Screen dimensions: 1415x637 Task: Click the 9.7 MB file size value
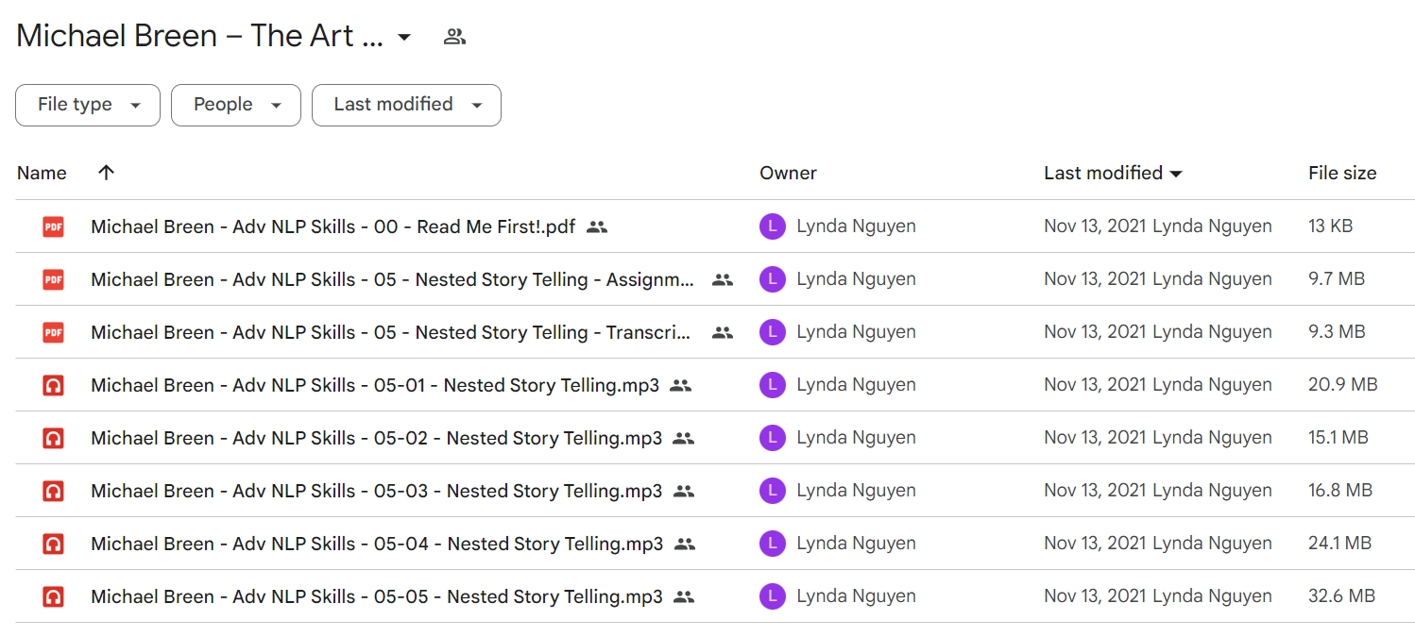(1337, 279)
